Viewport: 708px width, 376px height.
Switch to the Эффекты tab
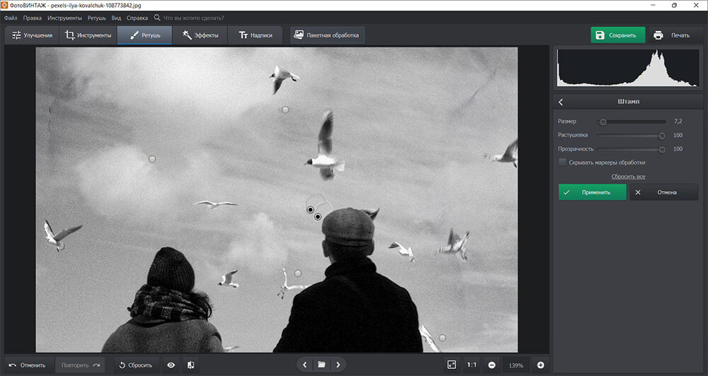200,35
